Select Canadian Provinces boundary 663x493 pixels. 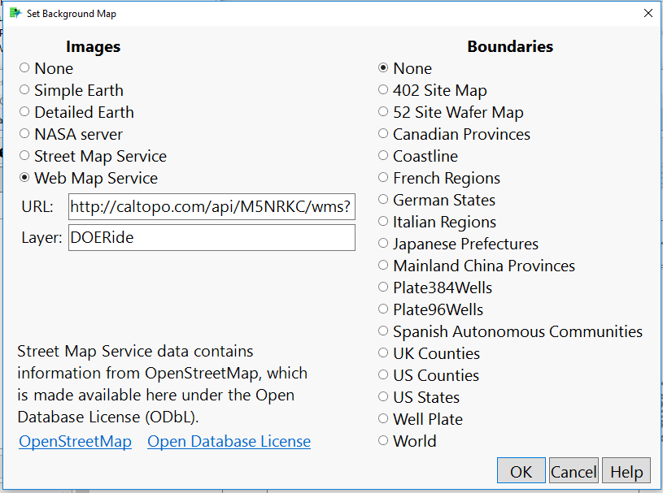pyautogui.click(x=383, y=134)
